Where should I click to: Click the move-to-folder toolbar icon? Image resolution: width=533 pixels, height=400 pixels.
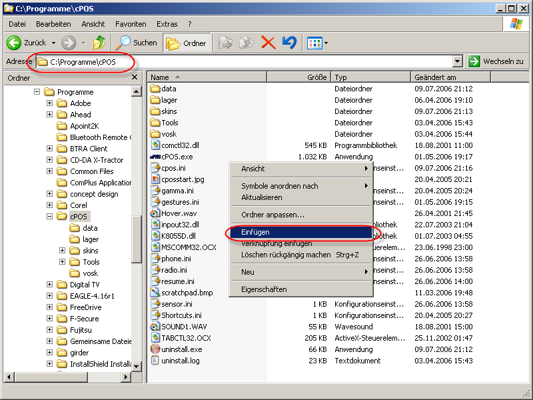pyautogui.click(x=225, y=43)
